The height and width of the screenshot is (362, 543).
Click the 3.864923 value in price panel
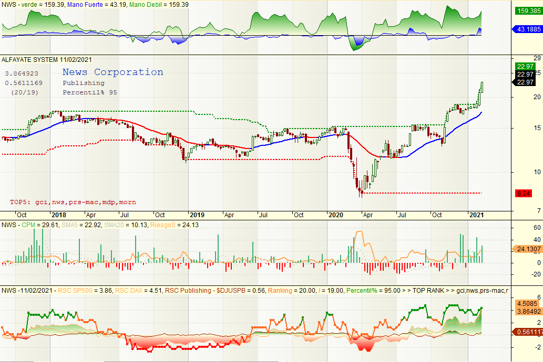click(22, 73)
